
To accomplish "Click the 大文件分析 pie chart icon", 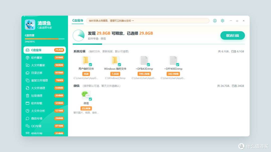I will coord(27,111).
